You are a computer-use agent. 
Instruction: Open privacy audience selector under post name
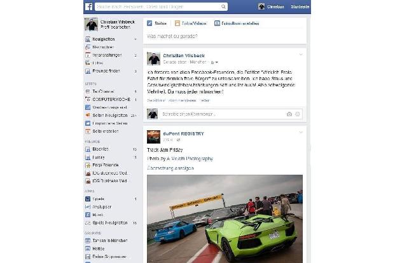pos(214,62)
